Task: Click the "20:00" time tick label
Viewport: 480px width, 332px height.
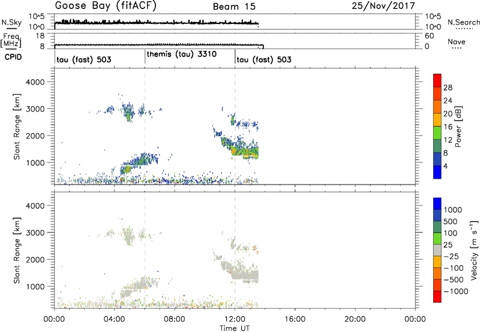Action: pos(355,319)
